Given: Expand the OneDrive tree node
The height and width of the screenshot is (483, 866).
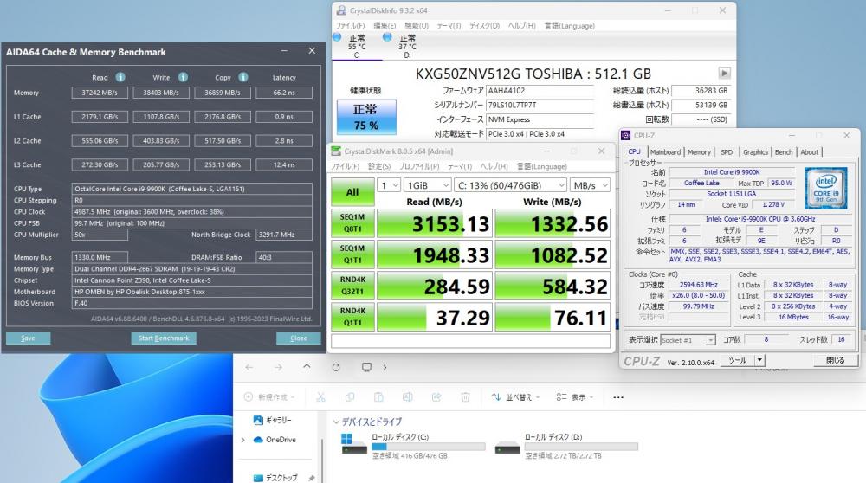Looking at the screenshot, I should tap(243, 440).
